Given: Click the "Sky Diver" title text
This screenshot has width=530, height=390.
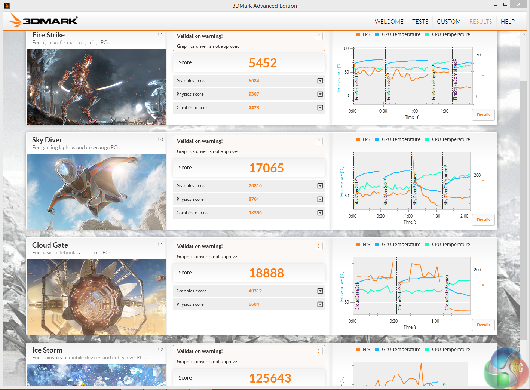Looking at the screenshot, I should pyautogui.click(x=47, y=140).
